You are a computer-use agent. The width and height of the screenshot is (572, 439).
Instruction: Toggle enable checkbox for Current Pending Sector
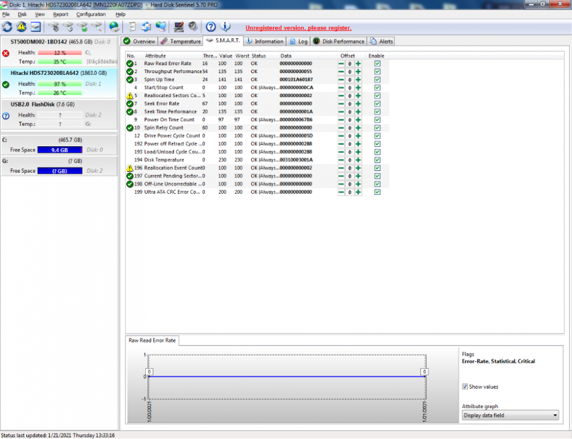click(377, 176)
